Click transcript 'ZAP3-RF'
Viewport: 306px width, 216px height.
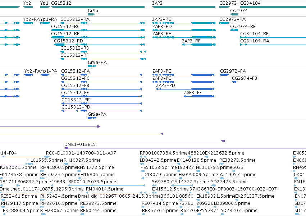click(x=191, y=41)
